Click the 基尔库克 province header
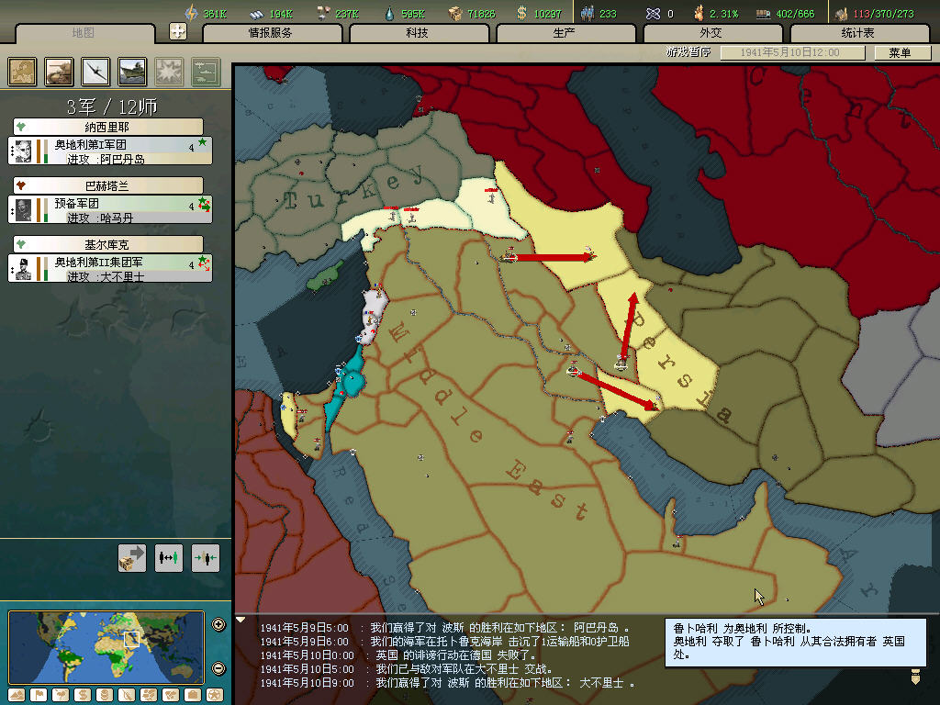 click(x=108, y=244)
